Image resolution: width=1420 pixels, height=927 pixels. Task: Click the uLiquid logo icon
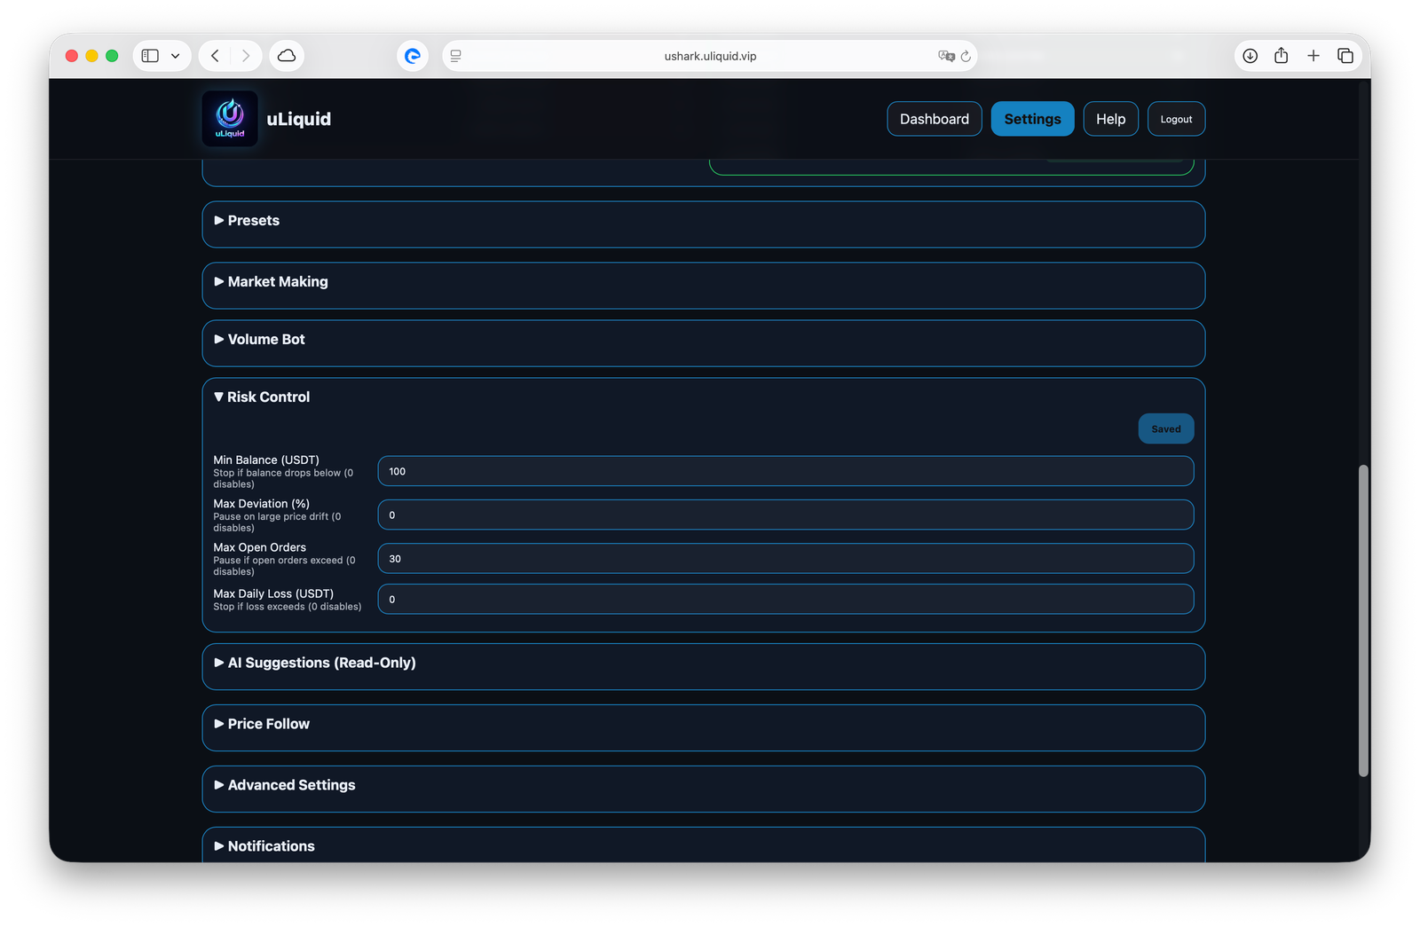pyautogui.click(x=230, y=118)
